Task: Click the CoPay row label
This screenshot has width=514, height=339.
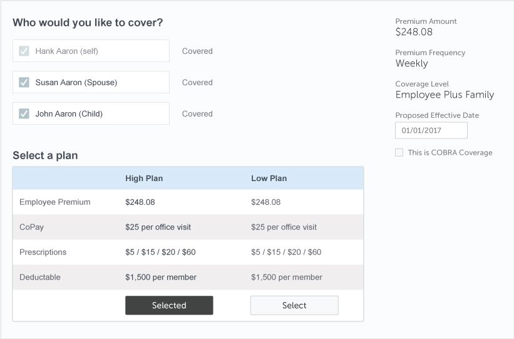Action: pyautogui.click(x=32, y=227)
